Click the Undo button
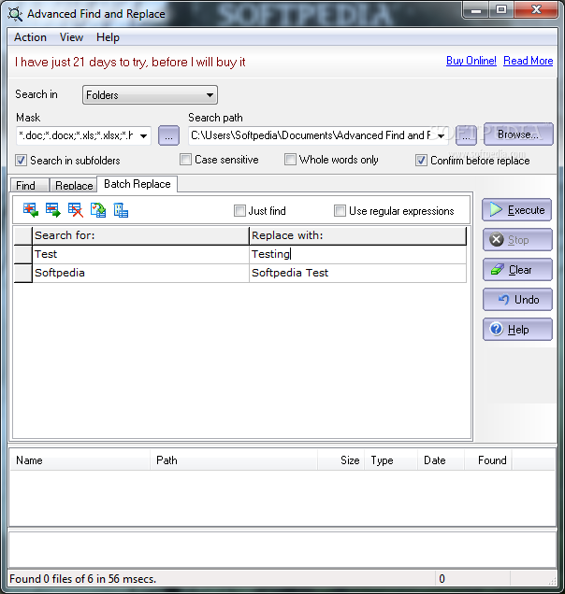Screen dimensions: 565x594 [x=517, y=300]
